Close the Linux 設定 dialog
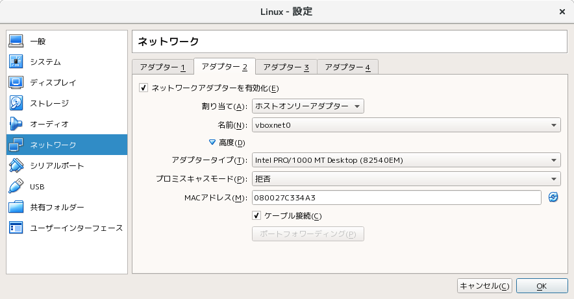Image resolution: width=574 pixels, height=299 pixels. click(562, 12)
